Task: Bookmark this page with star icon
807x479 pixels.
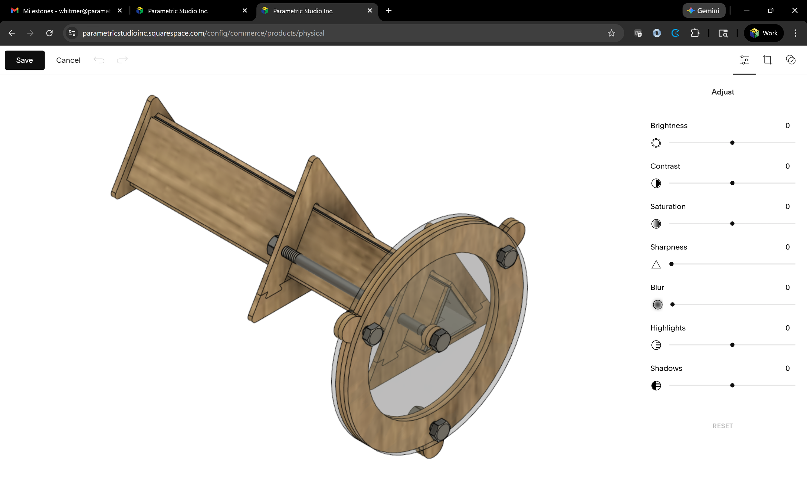Action: coord(611,33)
